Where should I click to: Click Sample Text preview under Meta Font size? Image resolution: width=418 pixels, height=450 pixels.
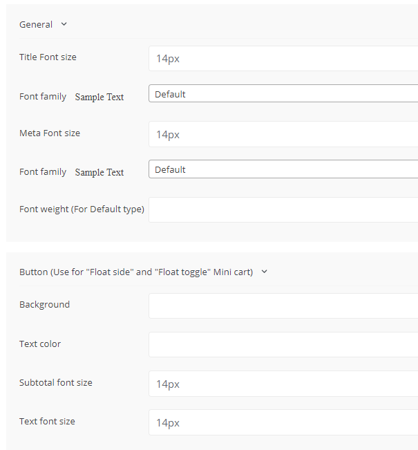click(99, 173)
